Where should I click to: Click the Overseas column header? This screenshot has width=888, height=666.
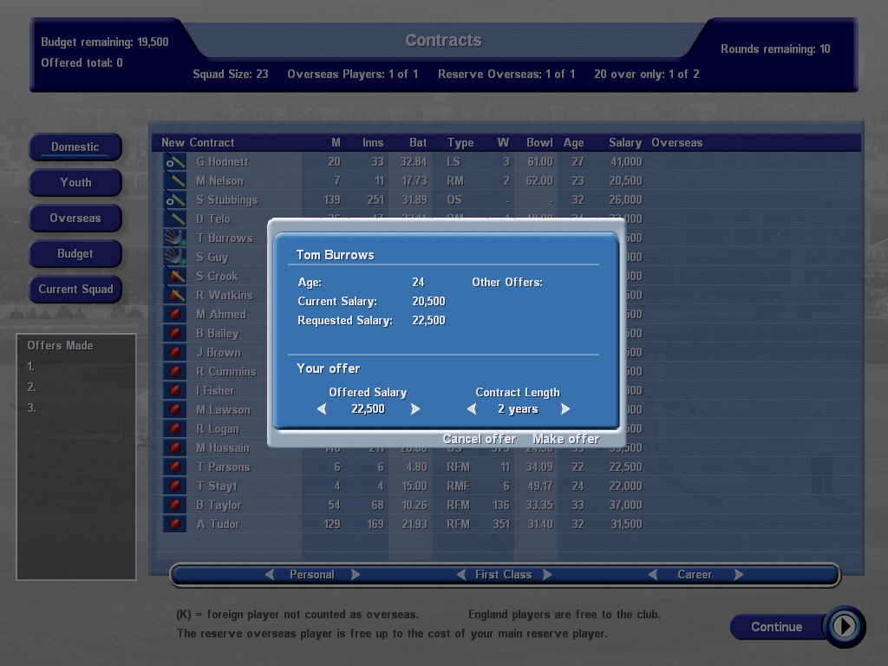click(676, 143)
